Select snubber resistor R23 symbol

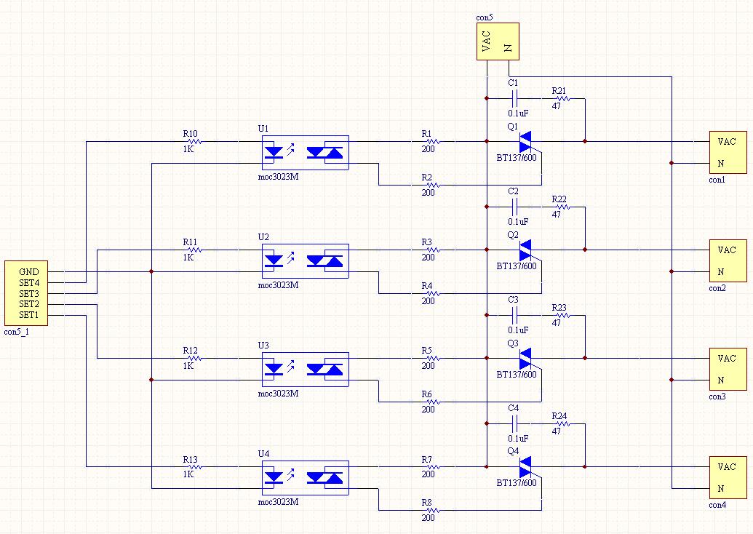[x=562, y=316]
